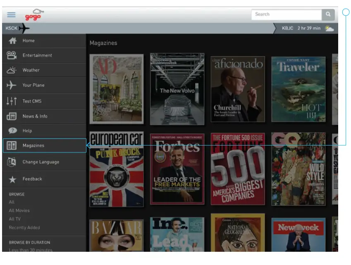This screenshot has width=351, height=265.
Task: Click the 2 hr 39 min remaining time
Action: 309,28
